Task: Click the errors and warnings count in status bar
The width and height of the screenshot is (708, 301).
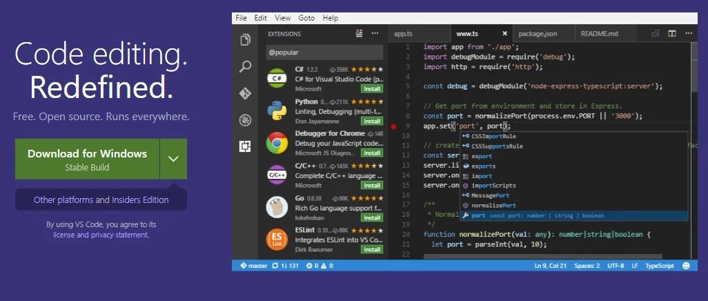Action: coord(319,266)
